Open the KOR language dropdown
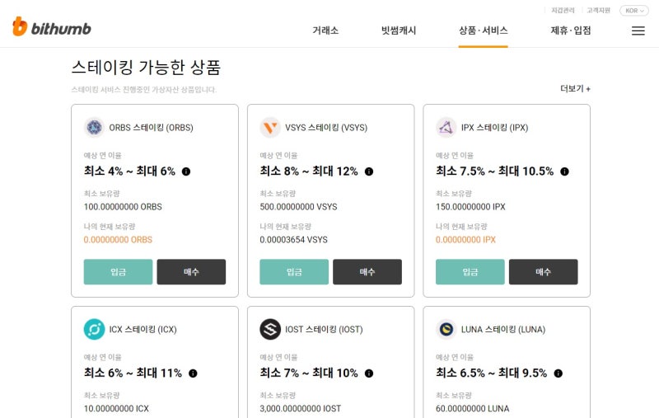This screenshot has width=659, height=418. [x=634, y=11]
